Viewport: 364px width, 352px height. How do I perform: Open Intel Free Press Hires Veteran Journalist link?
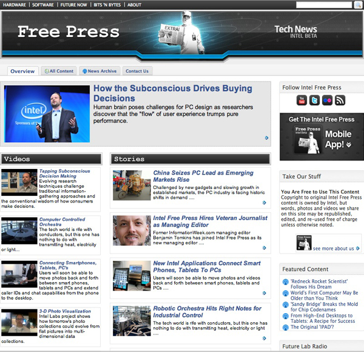(210, 221)
